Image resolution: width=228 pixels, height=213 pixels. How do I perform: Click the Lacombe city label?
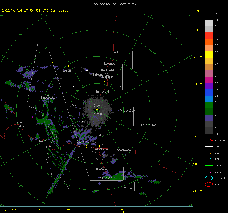[109, 64]
